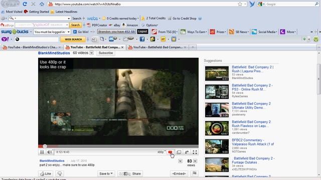This screenshot has height=180, width=321.
Task: Expand the video description arrow
Action: (180, 161)
